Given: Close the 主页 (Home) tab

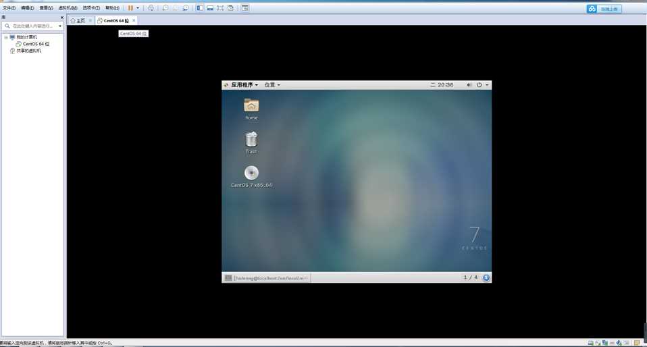Looking at the screenshot, I should click(x=90, y=21).
